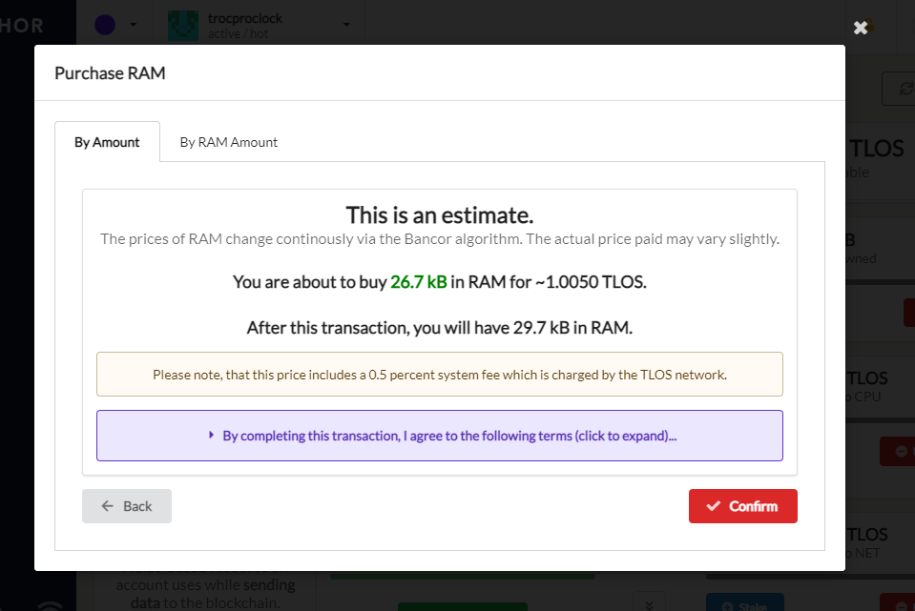This screenshot has width=915, height=611.
Task: Click the trocproclock account avatar icon
Action: (182, 26)
